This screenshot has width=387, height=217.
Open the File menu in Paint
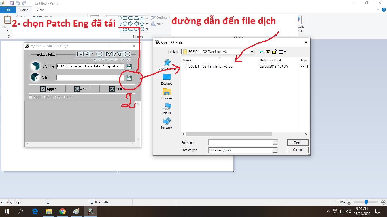tap(8, 10)
